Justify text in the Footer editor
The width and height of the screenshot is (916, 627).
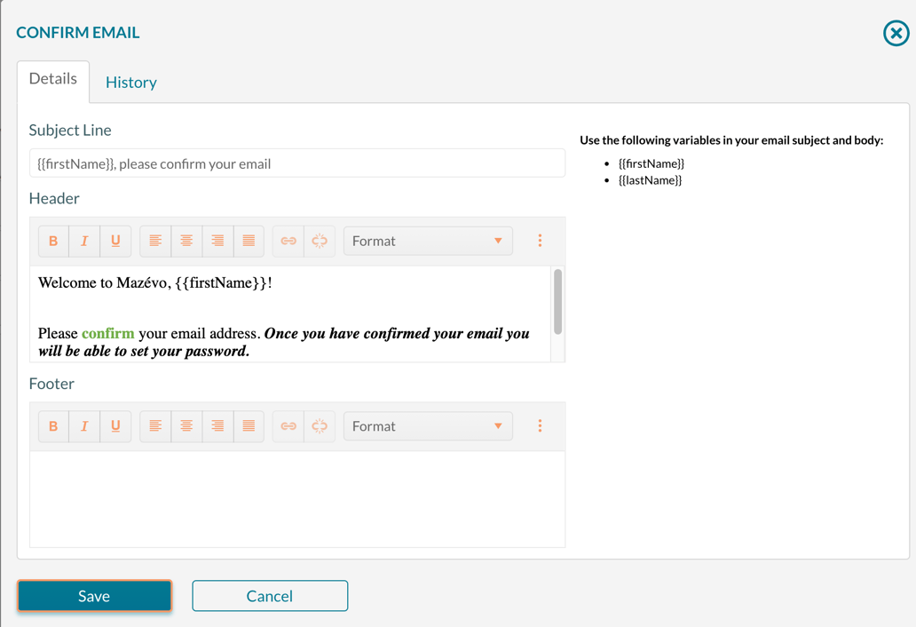249,426
